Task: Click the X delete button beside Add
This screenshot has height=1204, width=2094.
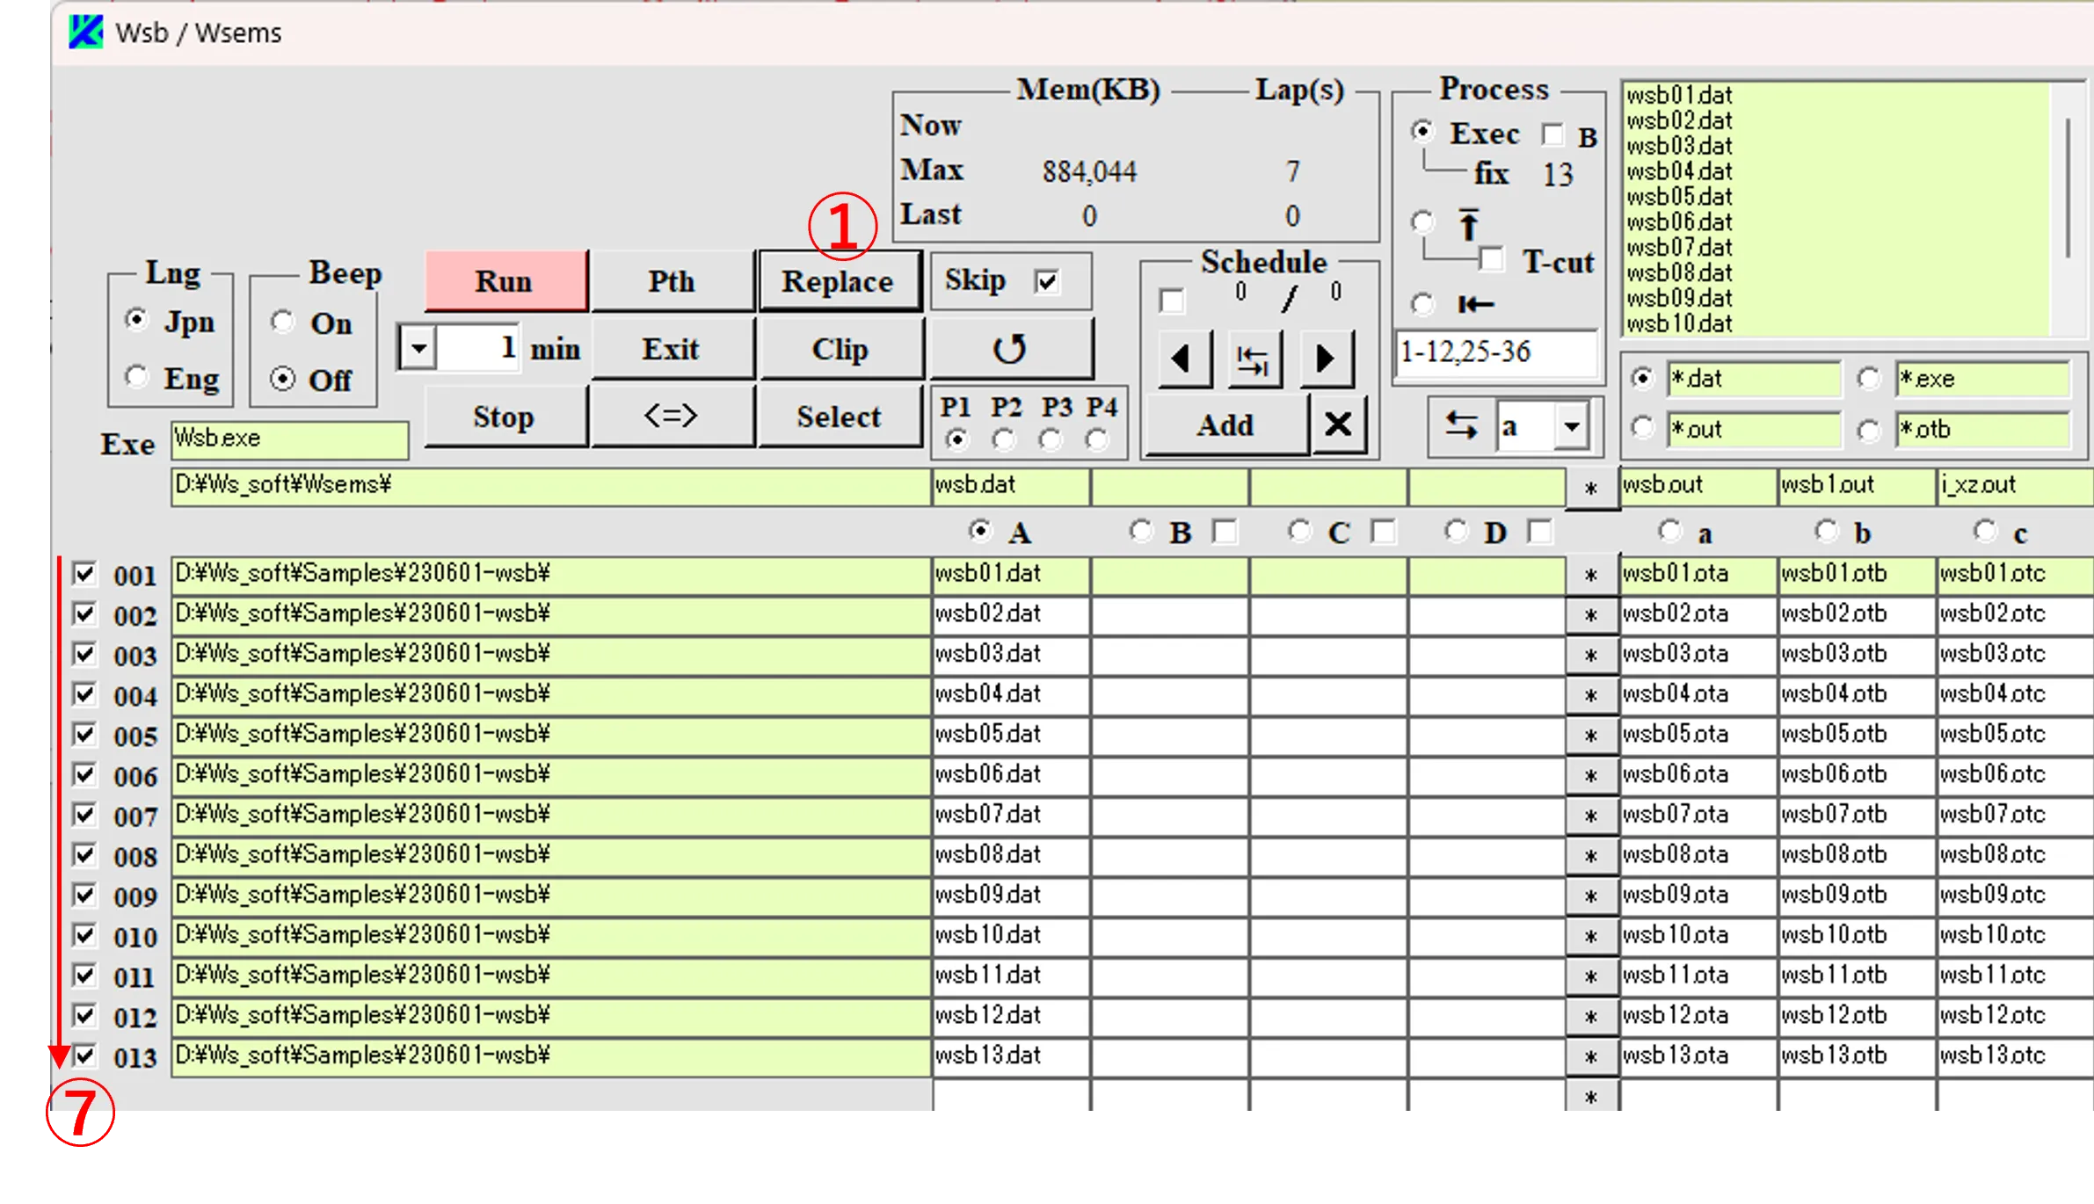Action: tap(1338, 425)
